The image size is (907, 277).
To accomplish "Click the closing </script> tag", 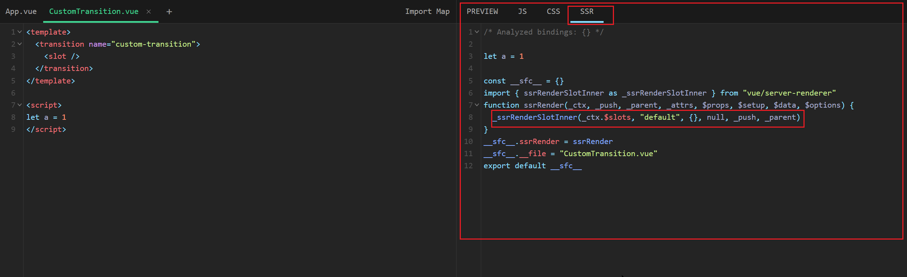I will point(46,129).
